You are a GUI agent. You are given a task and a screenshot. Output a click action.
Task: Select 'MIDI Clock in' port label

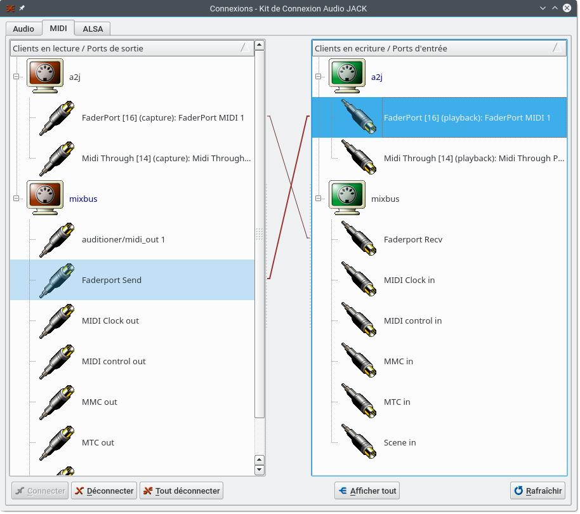tap(409, 280)
